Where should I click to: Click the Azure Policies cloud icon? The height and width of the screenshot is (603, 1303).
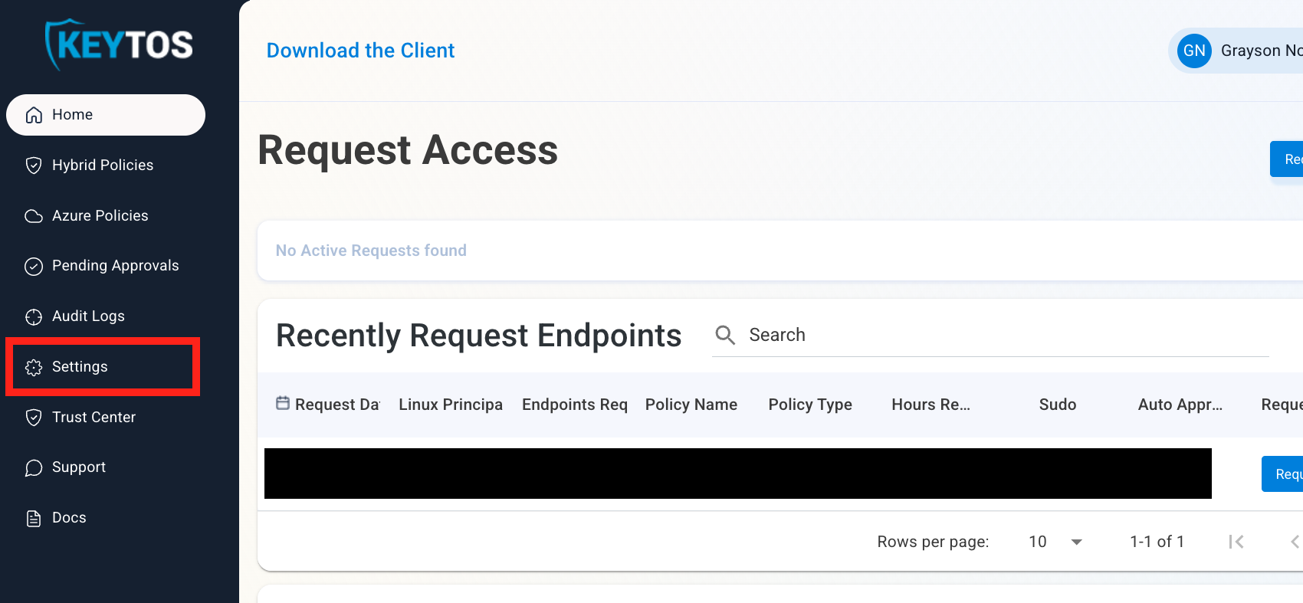(x=34, y=216)
